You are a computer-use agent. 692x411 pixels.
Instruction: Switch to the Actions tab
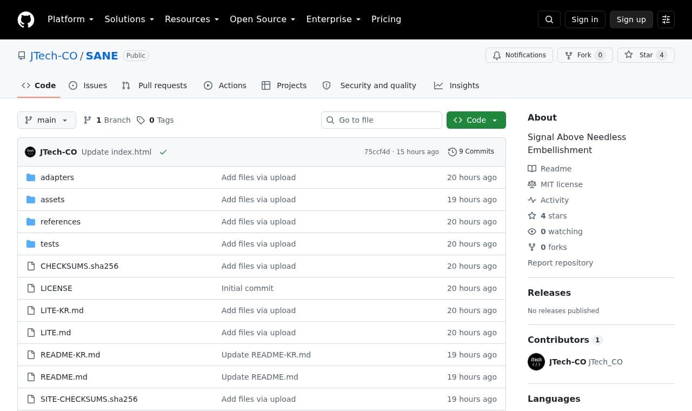click(x=225, y=85)
